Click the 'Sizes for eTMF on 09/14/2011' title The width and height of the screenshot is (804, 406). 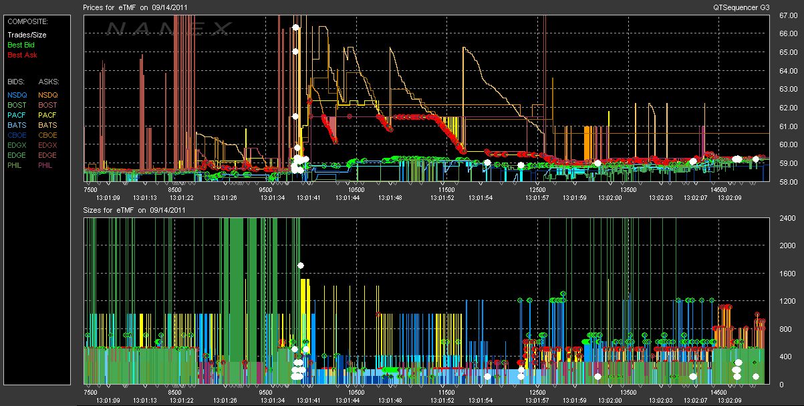click(134, 210)
